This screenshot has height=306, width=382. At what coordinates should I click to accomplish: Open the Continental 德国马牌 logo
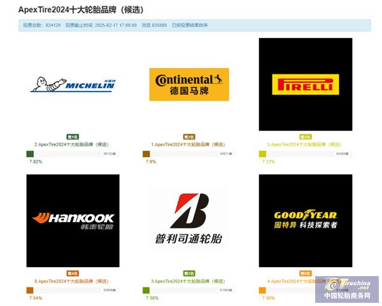189,84
